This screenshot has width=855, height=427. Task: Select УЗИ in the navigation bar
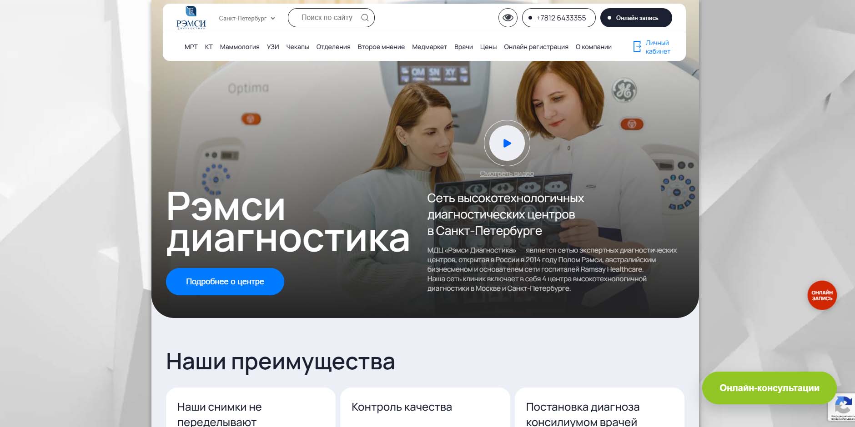pyautogui.click(x=273, y=47)
